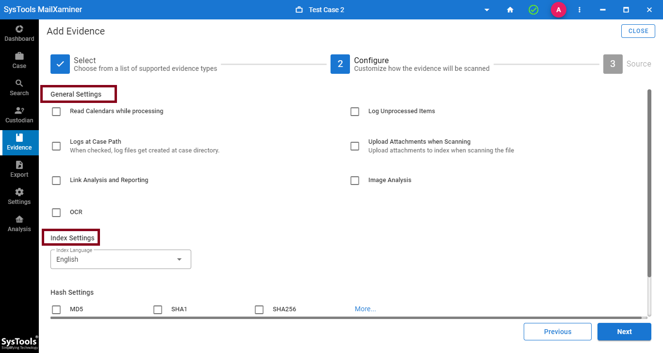This screenshot has height=353, width=663.
Task: Click the Add Evidence heading
Action: point(76,31)
